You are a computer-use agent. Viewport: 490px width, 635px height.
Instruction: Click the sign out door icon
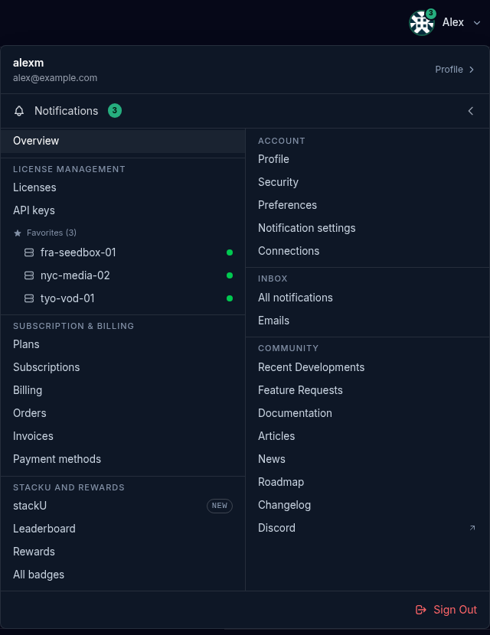421,610
